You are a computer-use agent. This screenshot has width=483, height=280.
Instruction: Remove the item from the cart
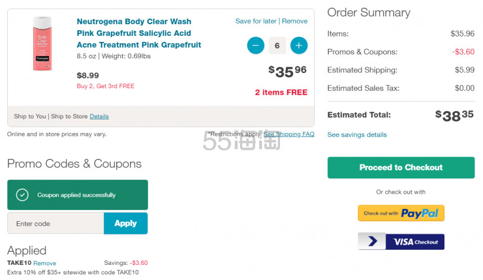click(295, 21)
